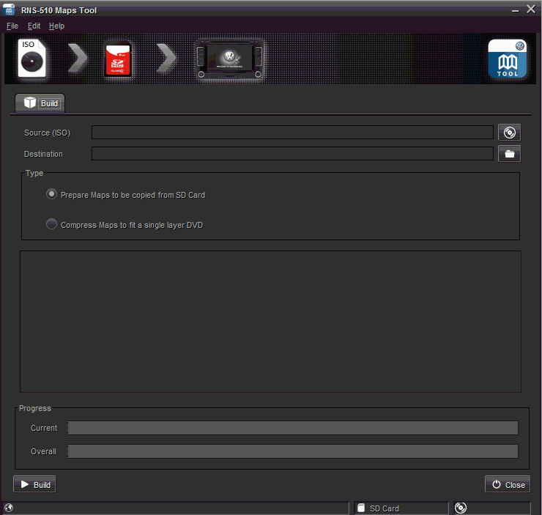Browse for source ISO using disc button
Image resolution: width=542 pixels, height=515 pixels.
(x=509, y=133)
